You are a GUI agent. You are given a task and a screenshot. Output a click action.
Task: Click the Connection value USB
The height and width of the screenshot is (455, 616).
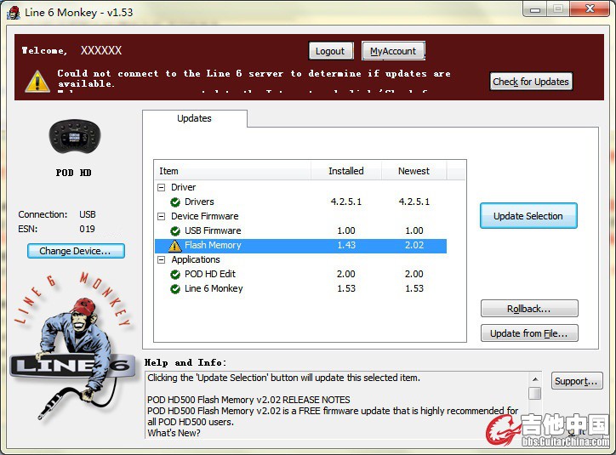tap(88, 214)
